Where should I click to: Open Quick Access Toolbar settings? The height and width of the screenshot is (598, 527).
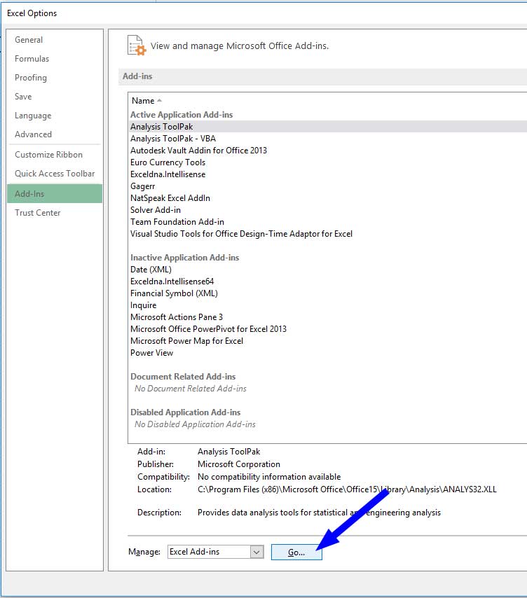tap(55, 174)
